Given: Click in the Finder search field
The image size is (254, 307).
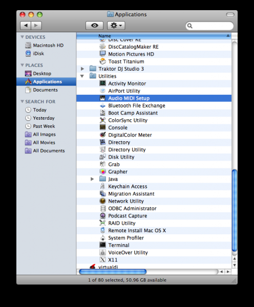Looking at the screenshot, I should click(209, 26).
